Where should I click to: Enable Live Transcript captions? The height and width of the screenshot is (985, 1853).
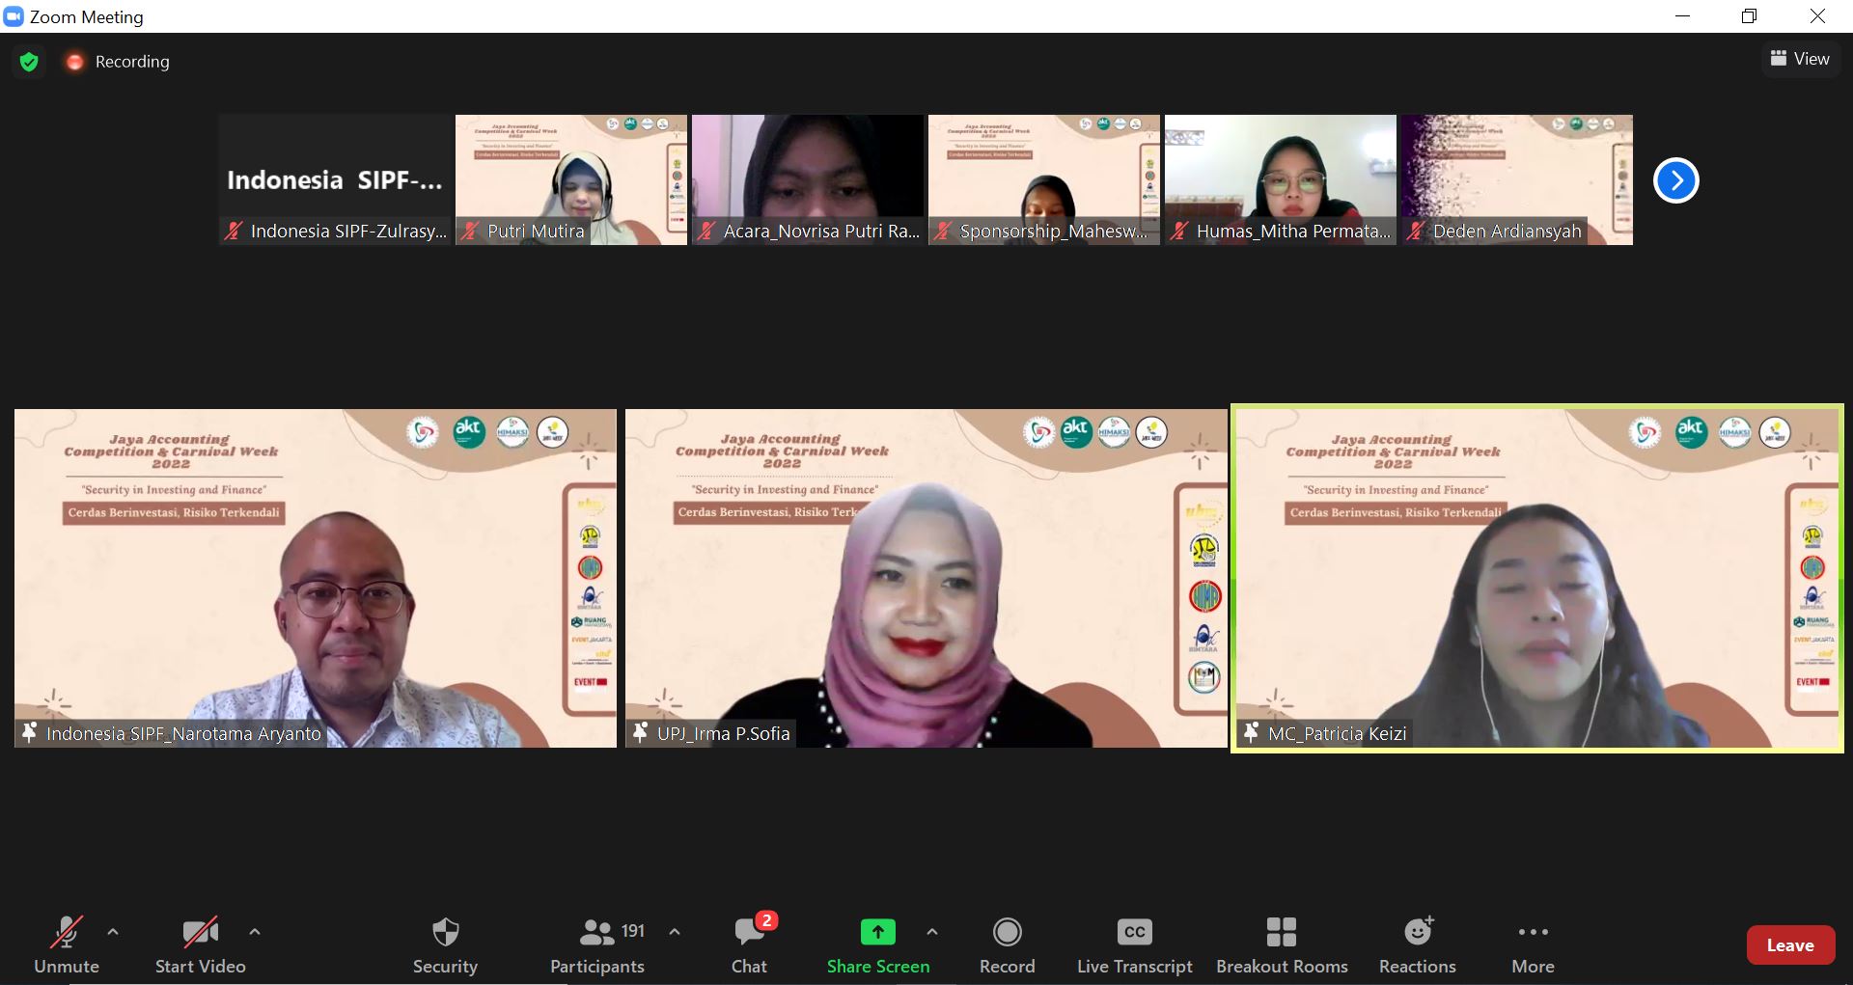tap(1134, 944)
